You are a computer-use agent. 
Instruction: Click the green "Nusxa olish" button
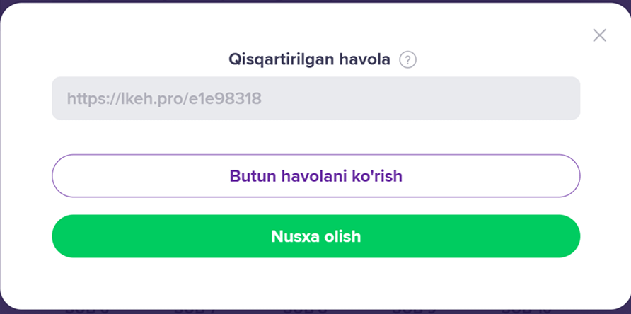(x=315, y=236)
